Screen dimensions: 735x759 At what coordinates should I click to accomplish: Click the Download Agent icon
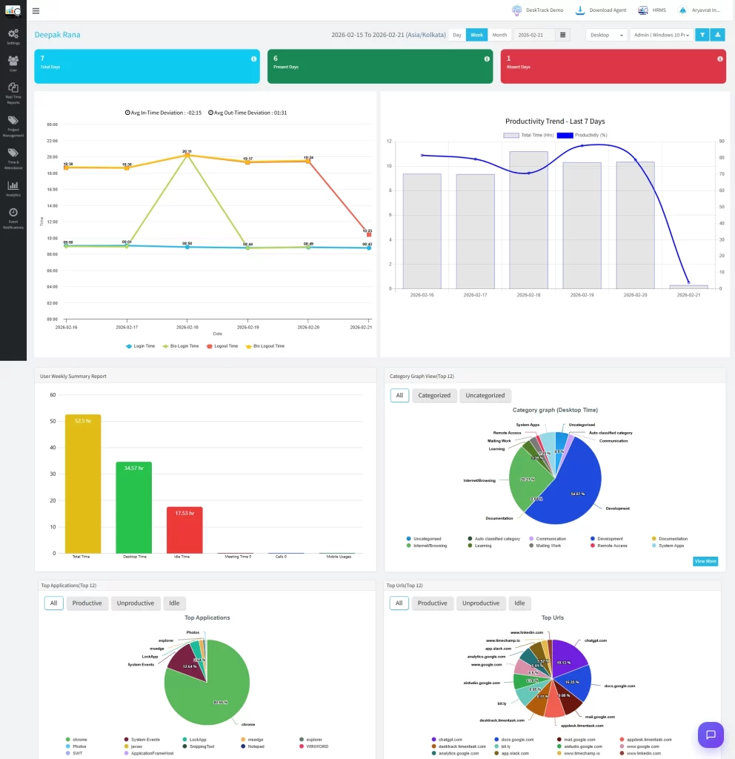(x=579, y=10)
